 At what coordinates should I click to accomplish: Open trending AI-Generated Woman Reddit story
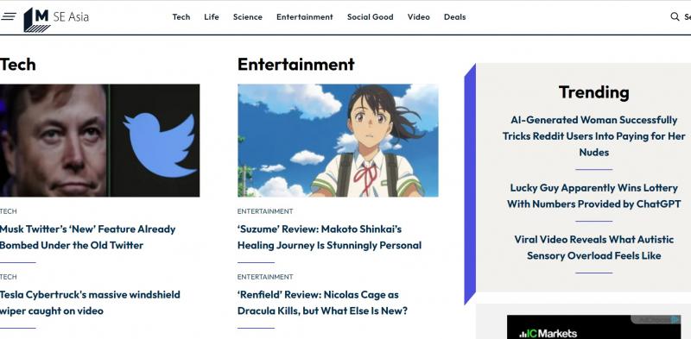tap(593, 136)
